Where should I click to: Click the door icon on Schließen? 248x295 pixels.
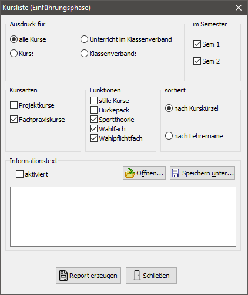pos(137,276)
